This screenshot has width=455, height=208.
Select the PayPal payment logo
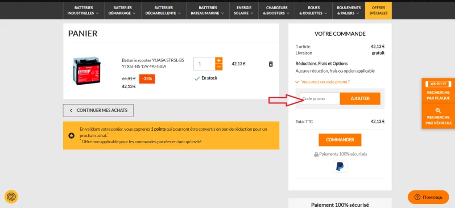(x=340, y=167)
